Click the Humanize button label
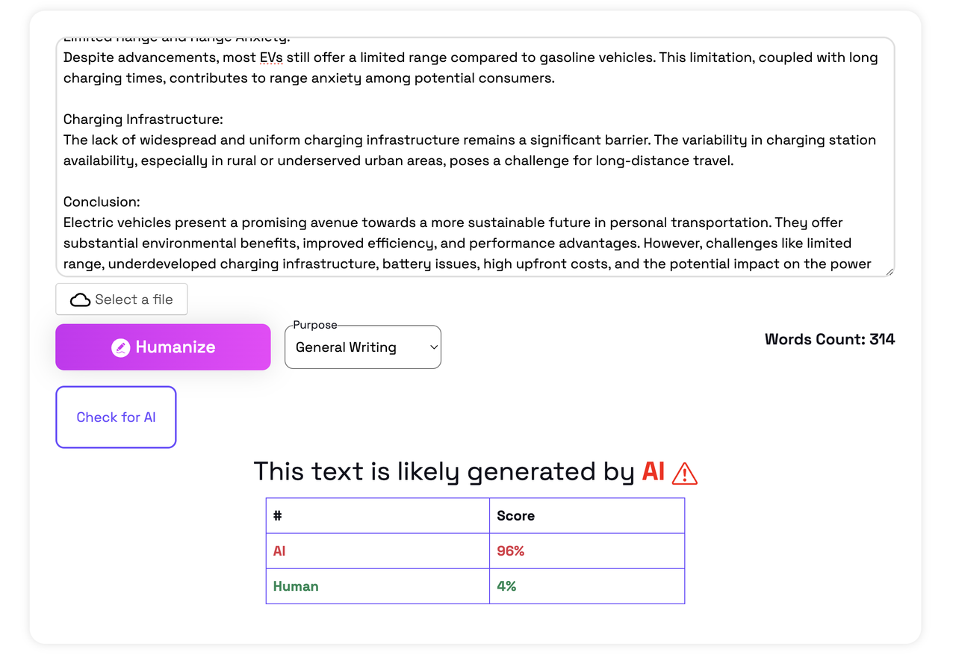 tap(176, 347)
